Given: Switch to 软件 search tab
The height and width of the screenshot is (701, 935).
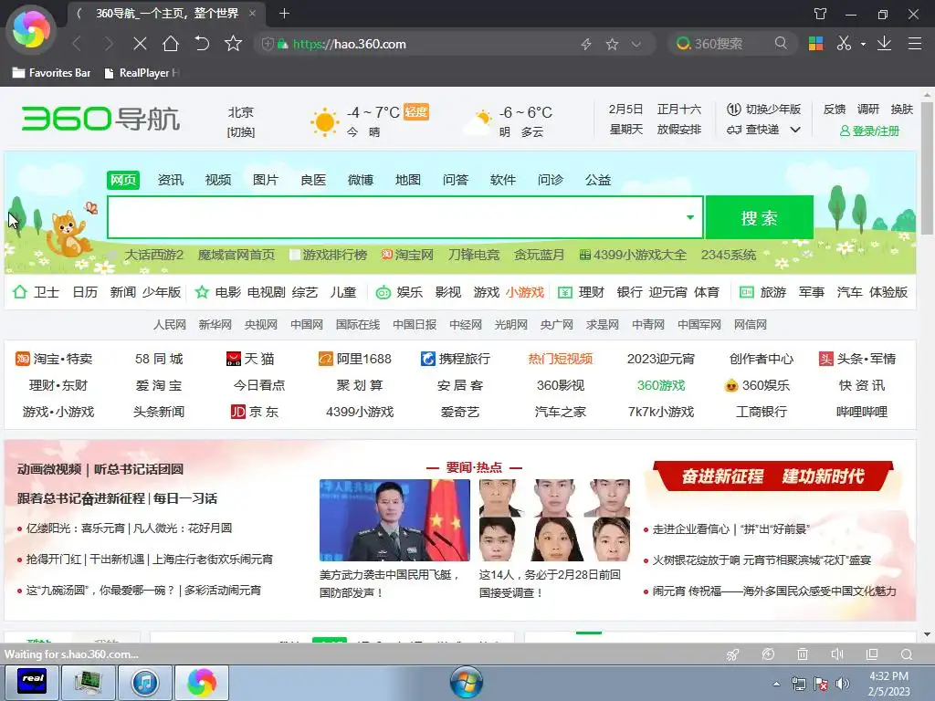Looking at the screenshot, I should click(x=503, y=180).
